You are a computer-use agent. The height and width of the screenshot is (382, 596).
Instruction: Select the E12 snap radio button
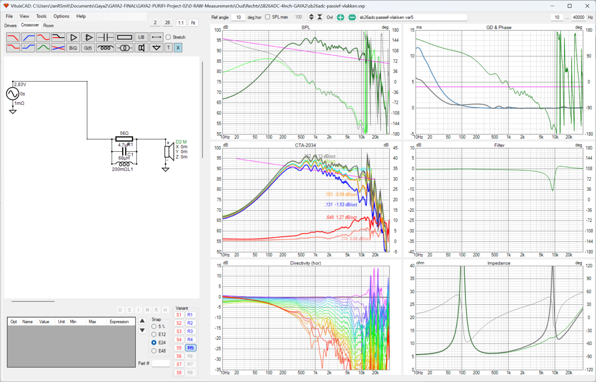pyautogui.click(x=154, y=335)
